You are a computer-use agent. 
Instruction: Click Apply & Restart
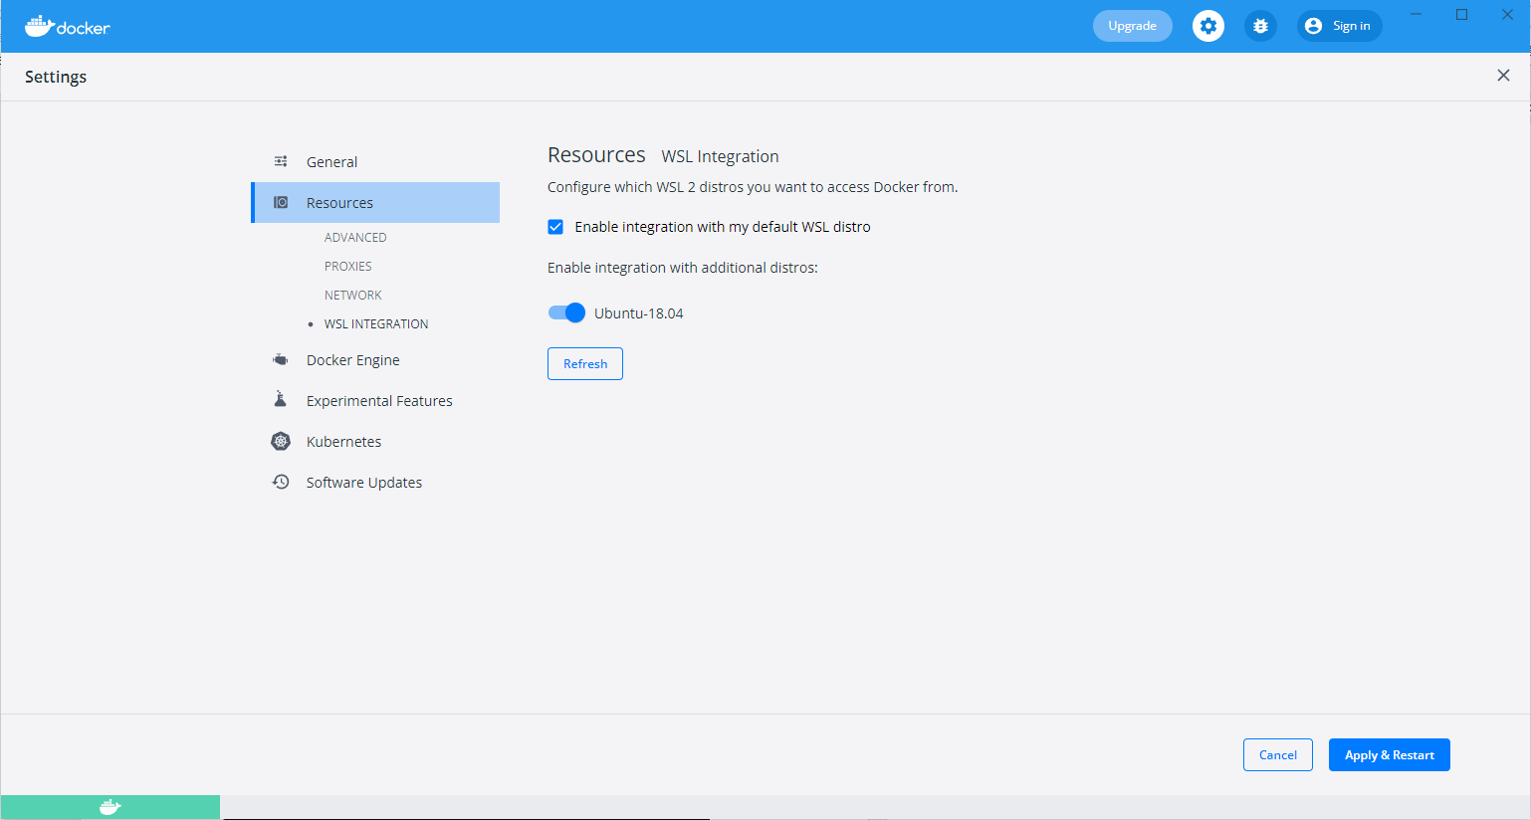tap(1390, 754)
